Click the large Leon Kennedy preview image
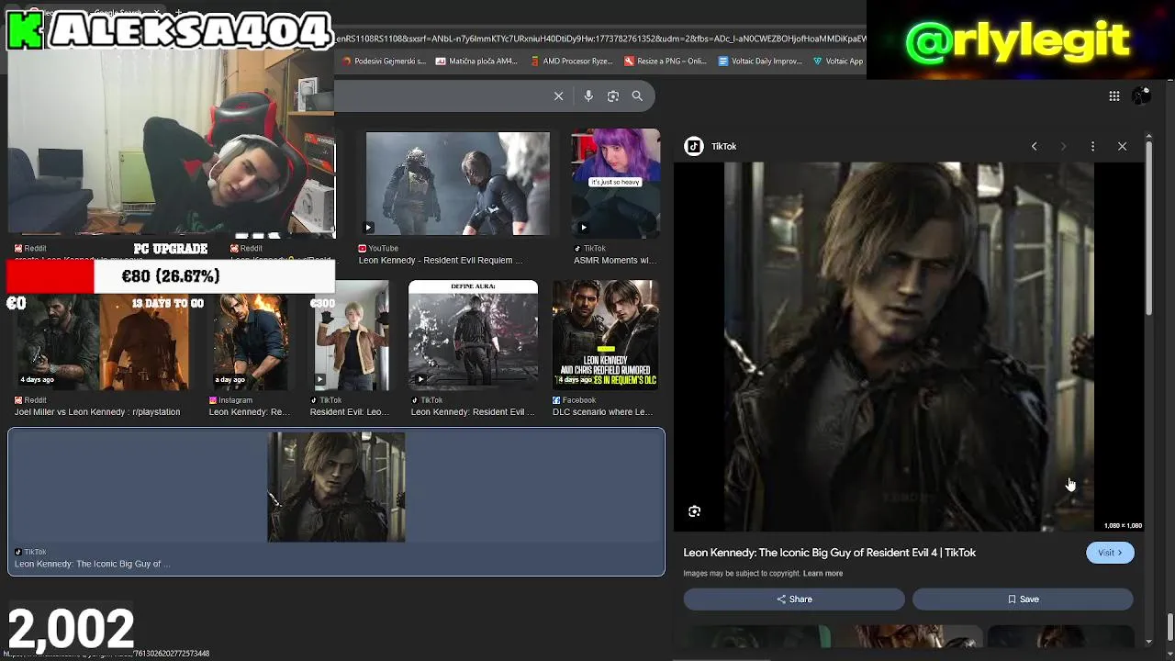Image resolution: width=1175 pixels, height=661 pixels. pos(909,347)
